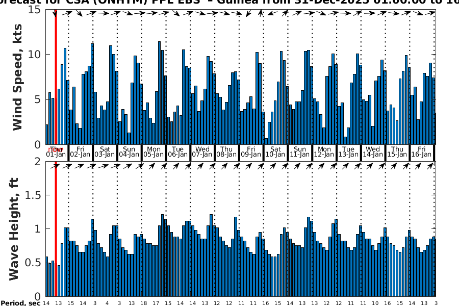
Task: Pick the Wed 07-Jan date label
Action: (202, 152)
